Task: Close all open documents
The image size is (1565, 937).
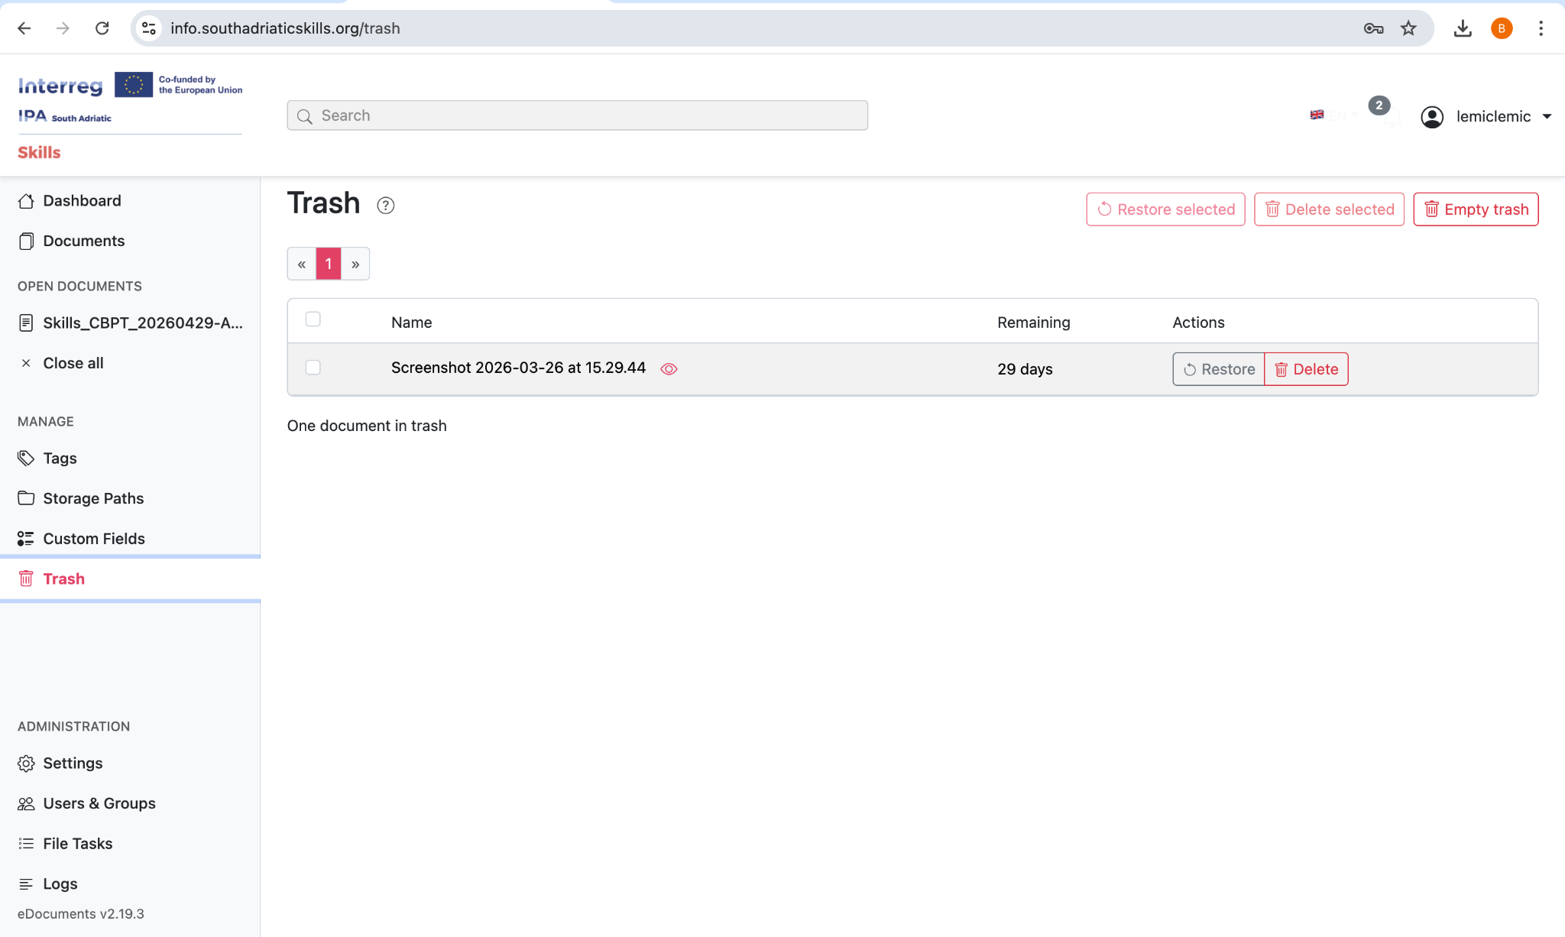Action: pos(73,363)
